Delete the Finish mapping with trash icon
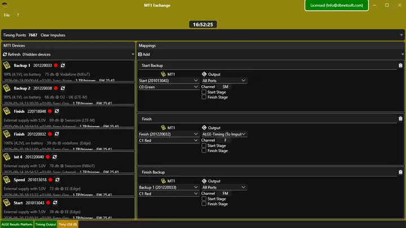This screenshot has width=406, height=228. [400, 119]
